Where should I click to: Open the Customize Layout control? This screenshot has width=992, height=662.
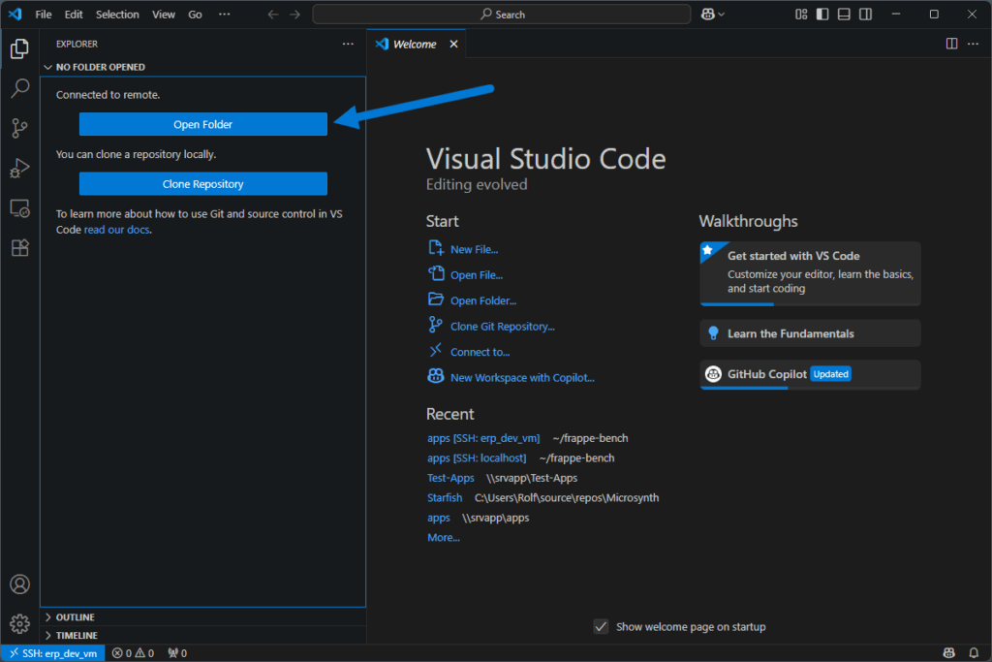click(x=801, y=14)
